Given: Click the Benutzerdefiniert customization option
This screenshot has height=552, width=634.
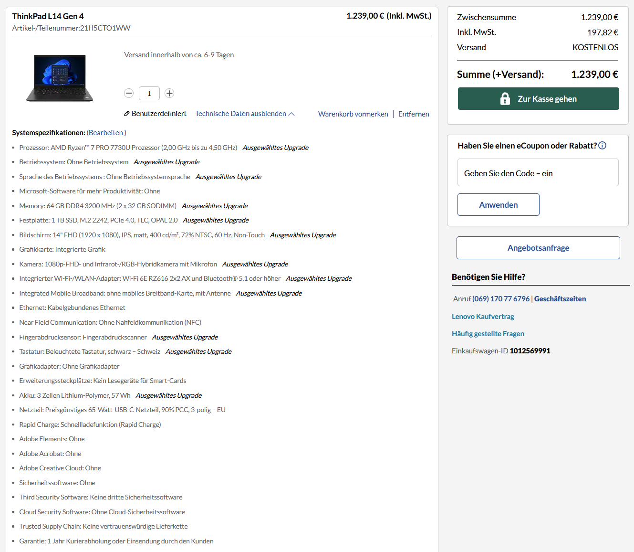Looking at the screenshot, I should 159,114.
